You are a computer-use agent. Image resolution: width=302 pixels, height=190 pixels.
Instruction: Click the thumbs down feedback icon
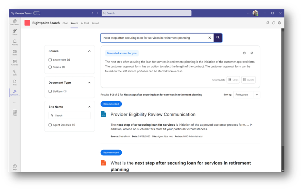[252, 53]
